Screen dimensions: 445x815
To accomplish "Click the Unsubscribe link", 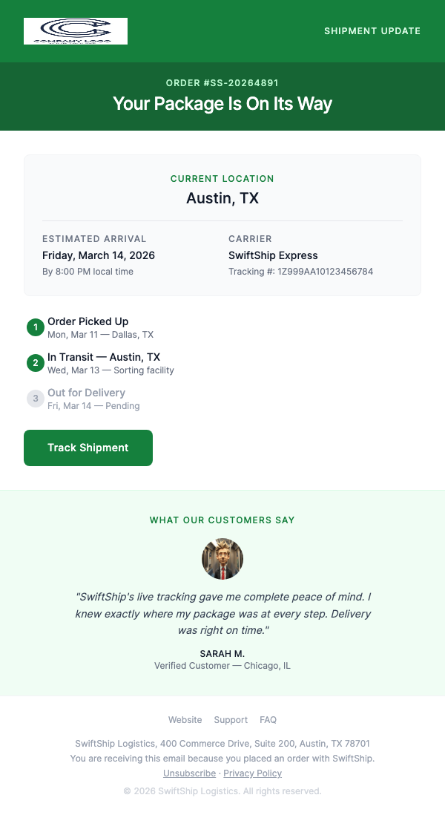I will point(189,773).
